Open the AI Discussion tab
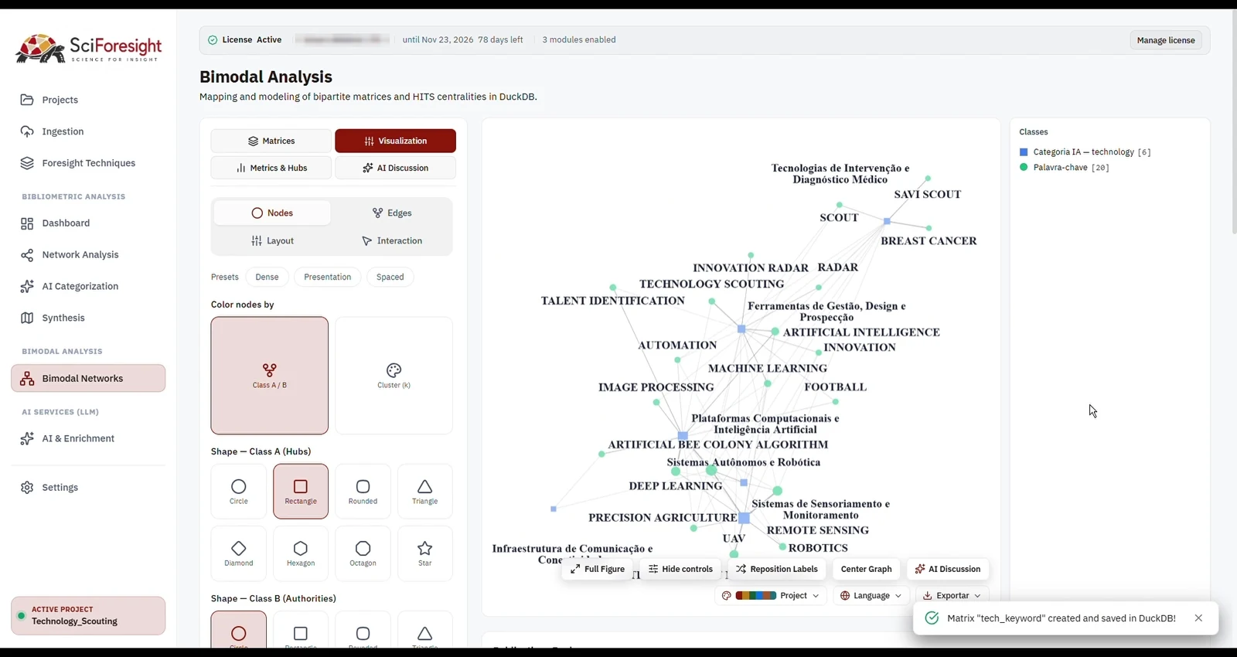 396,168
